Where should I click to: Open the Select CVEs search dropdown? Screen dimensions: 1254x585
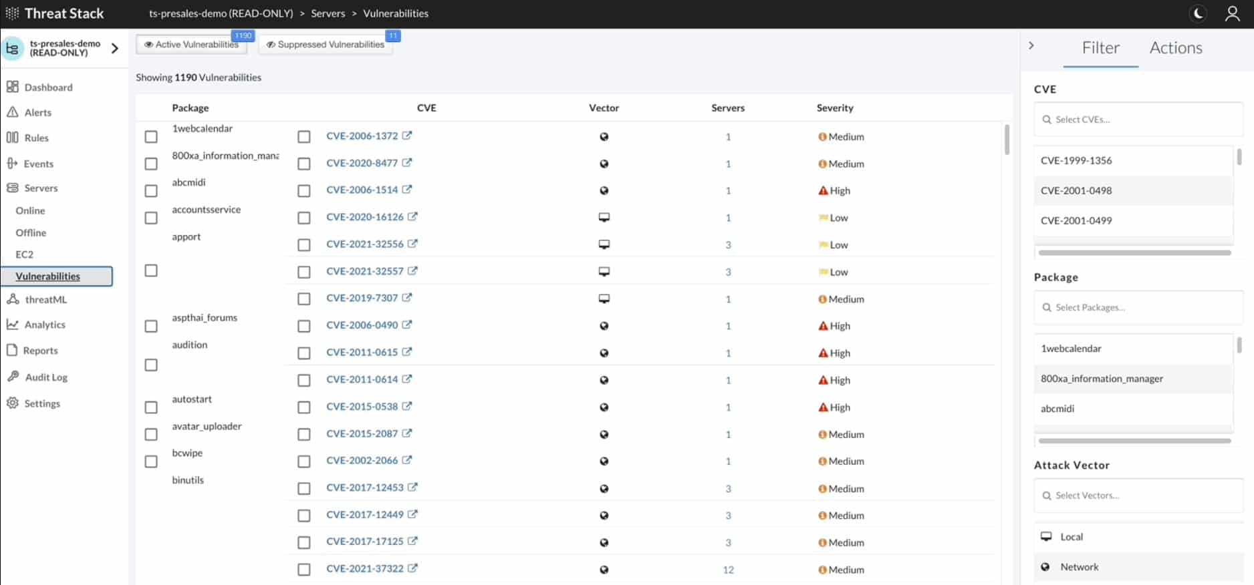coord(1138,120)
